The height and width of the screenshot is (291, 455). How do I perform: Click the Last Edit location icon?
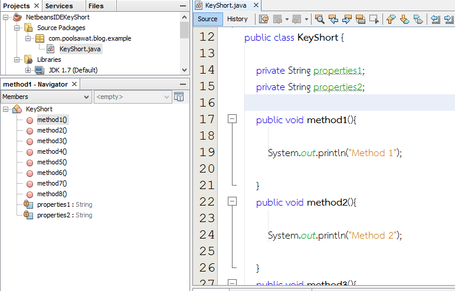pos(264,19)
